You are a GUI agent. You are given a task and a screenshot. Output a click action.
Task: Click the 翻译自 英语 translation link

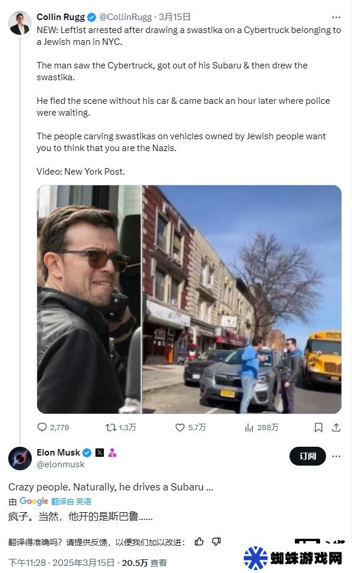71,502
